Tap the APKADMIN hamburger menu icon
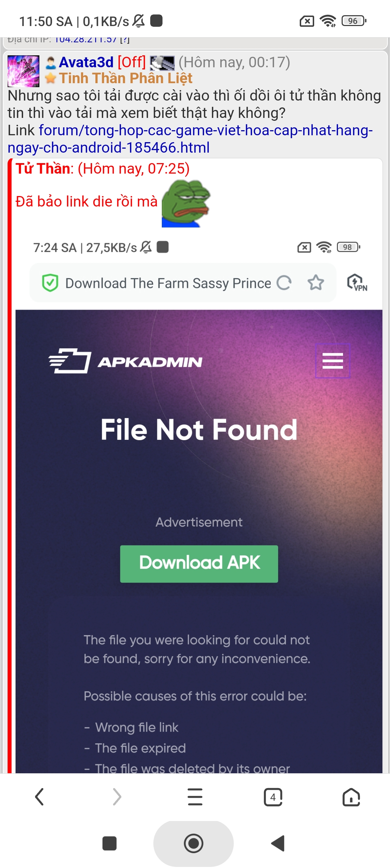 pos(333,361)
